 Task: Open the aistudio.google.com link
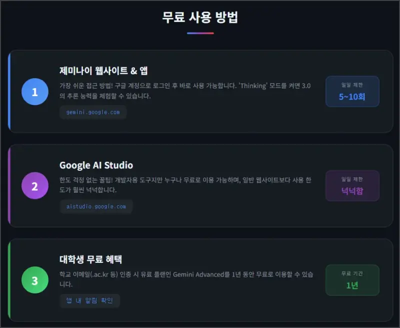(96, 206)
